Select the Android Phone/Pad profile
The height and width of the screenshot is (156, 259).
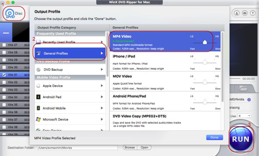(165, 101)
